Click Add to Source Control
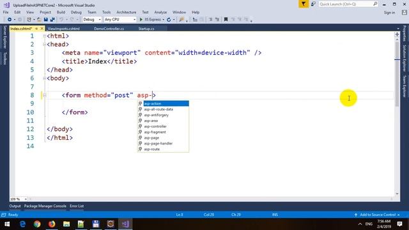Image resolution: width=409 pixels, height=230 pixels. click(x=378, y=215)
